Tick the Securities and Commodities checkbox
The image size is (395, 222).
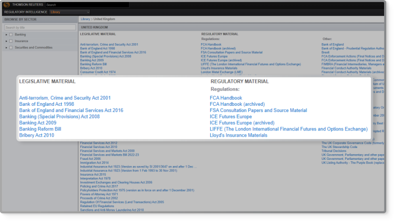point(11,48)
